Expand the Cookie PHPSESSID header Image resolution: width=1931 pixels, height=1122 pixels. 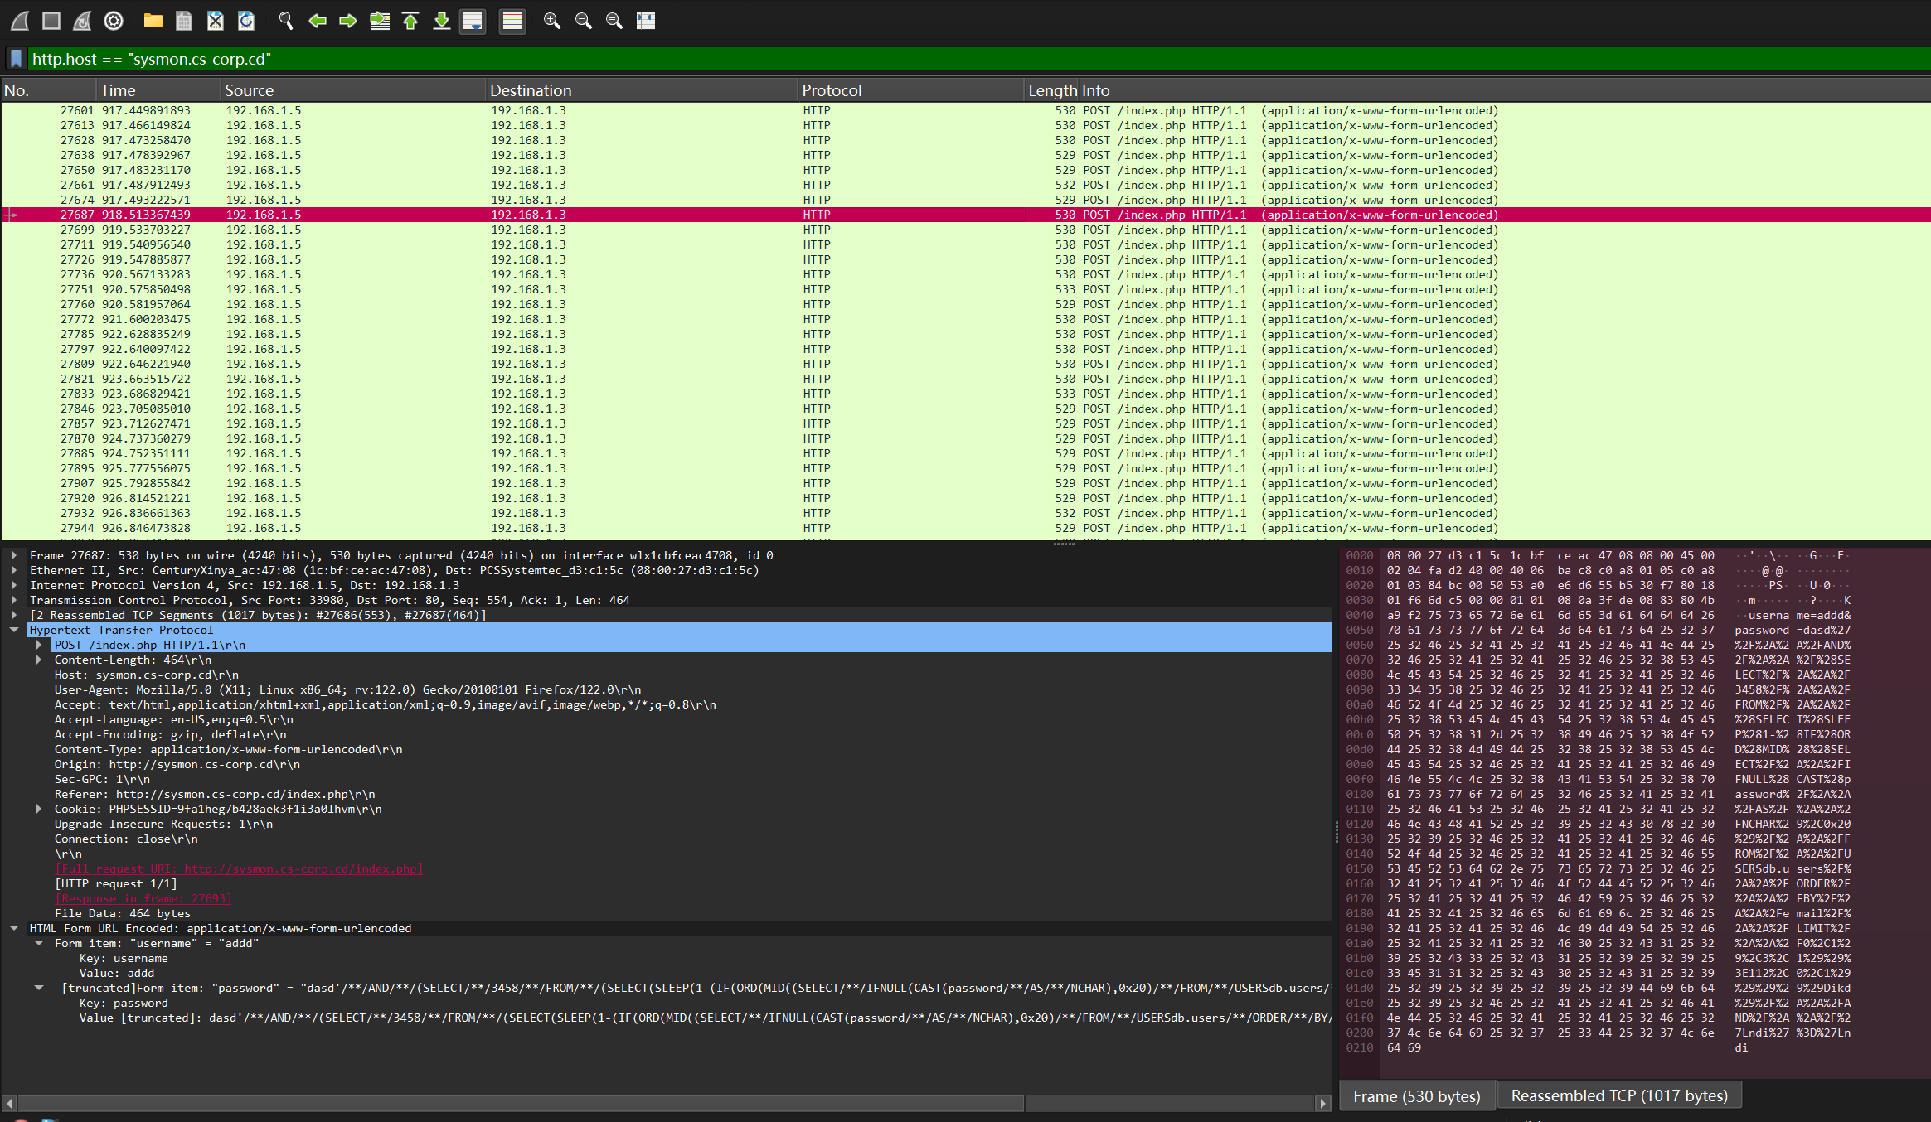[x=39, y=809]
